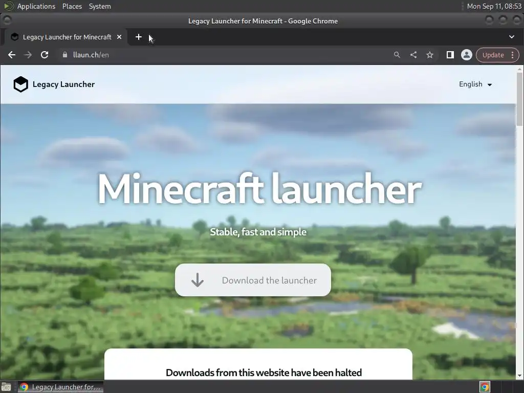Click the Chrome back arrow

[12, 55]
